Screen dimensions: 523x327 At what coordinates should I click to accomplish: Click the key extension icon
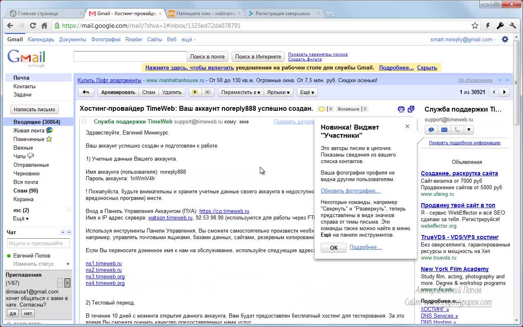500,25
